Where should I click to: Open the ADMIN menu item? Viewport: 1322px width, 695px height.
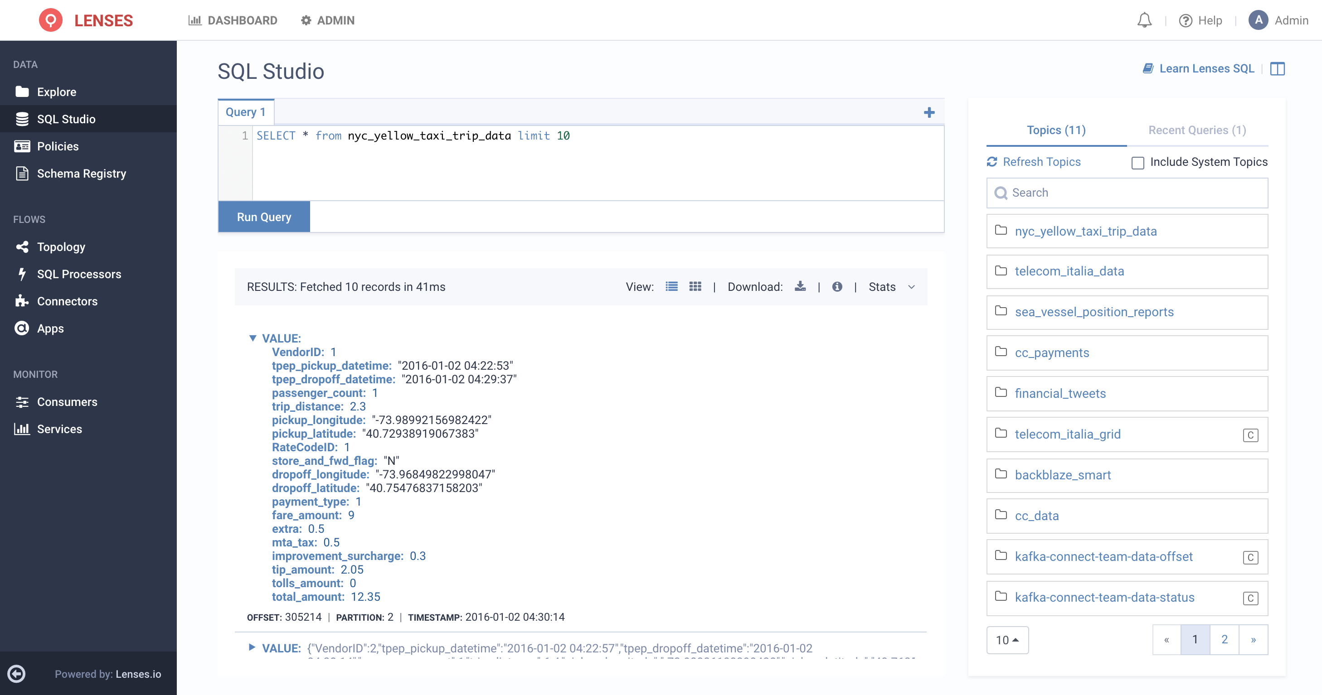click(327, 20)
